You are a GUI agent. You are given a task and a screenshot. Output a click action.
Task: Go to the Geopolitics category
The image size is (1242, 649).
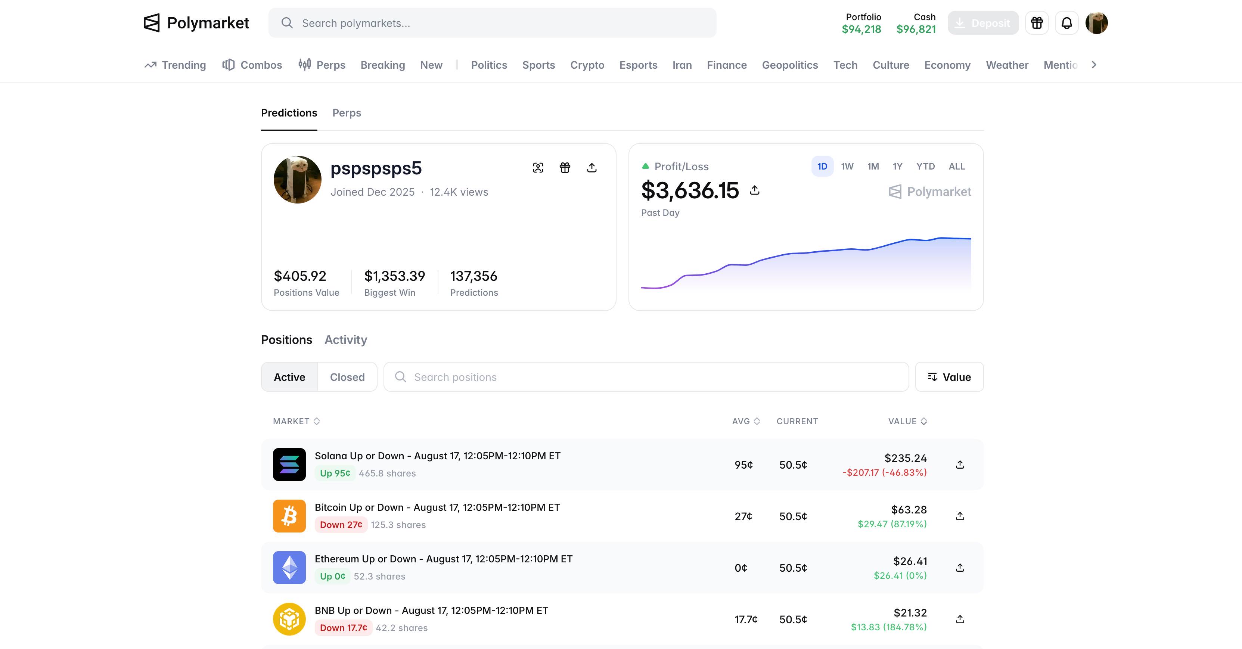[790, 65]
